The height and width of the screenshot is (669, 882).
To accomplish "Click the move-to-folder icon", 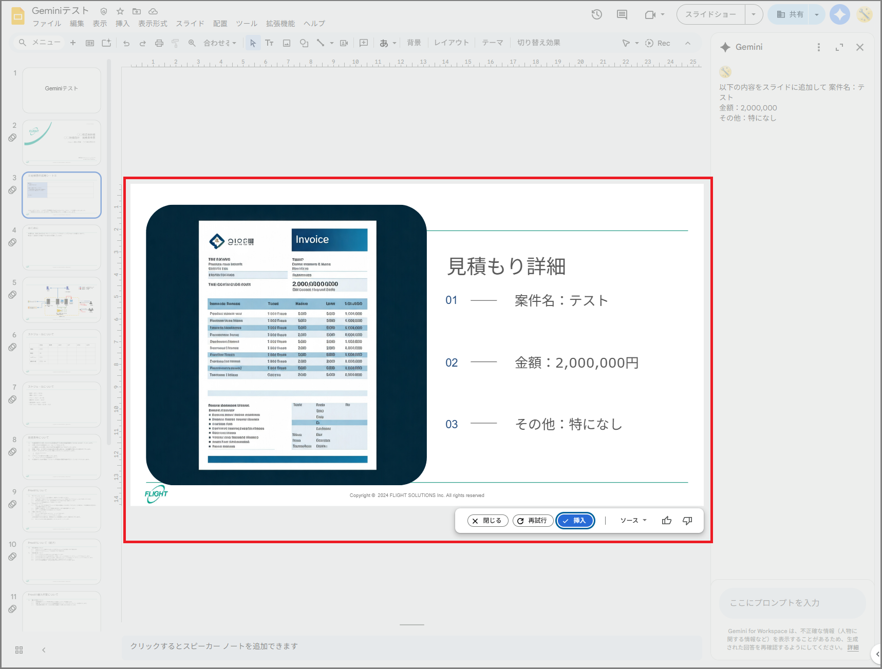I will pyautogui.click(x=137, y=11).
